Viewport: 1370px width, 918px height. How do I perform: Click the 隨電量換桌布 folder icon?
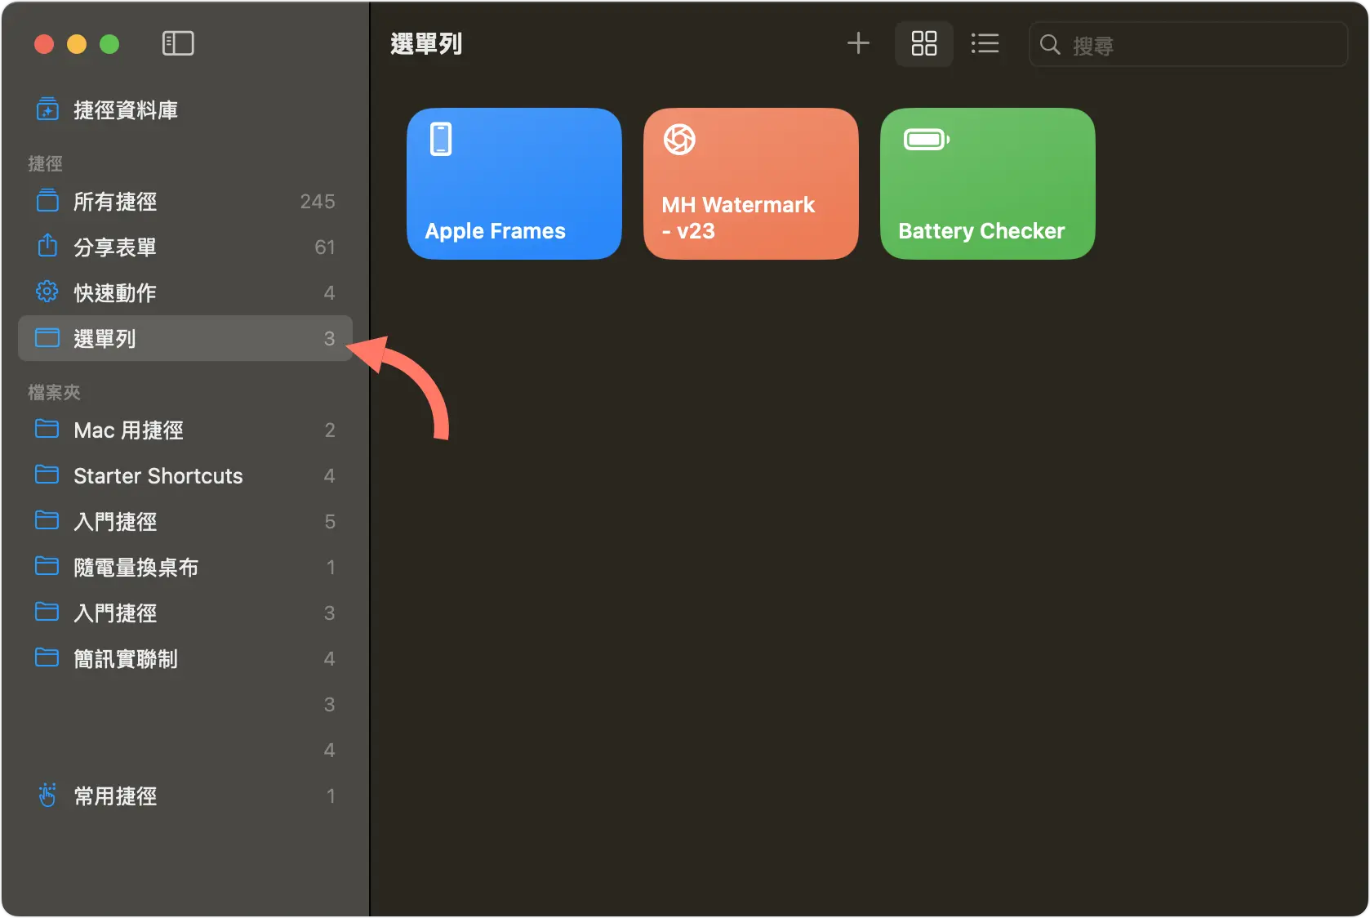(x=47, y=566)
